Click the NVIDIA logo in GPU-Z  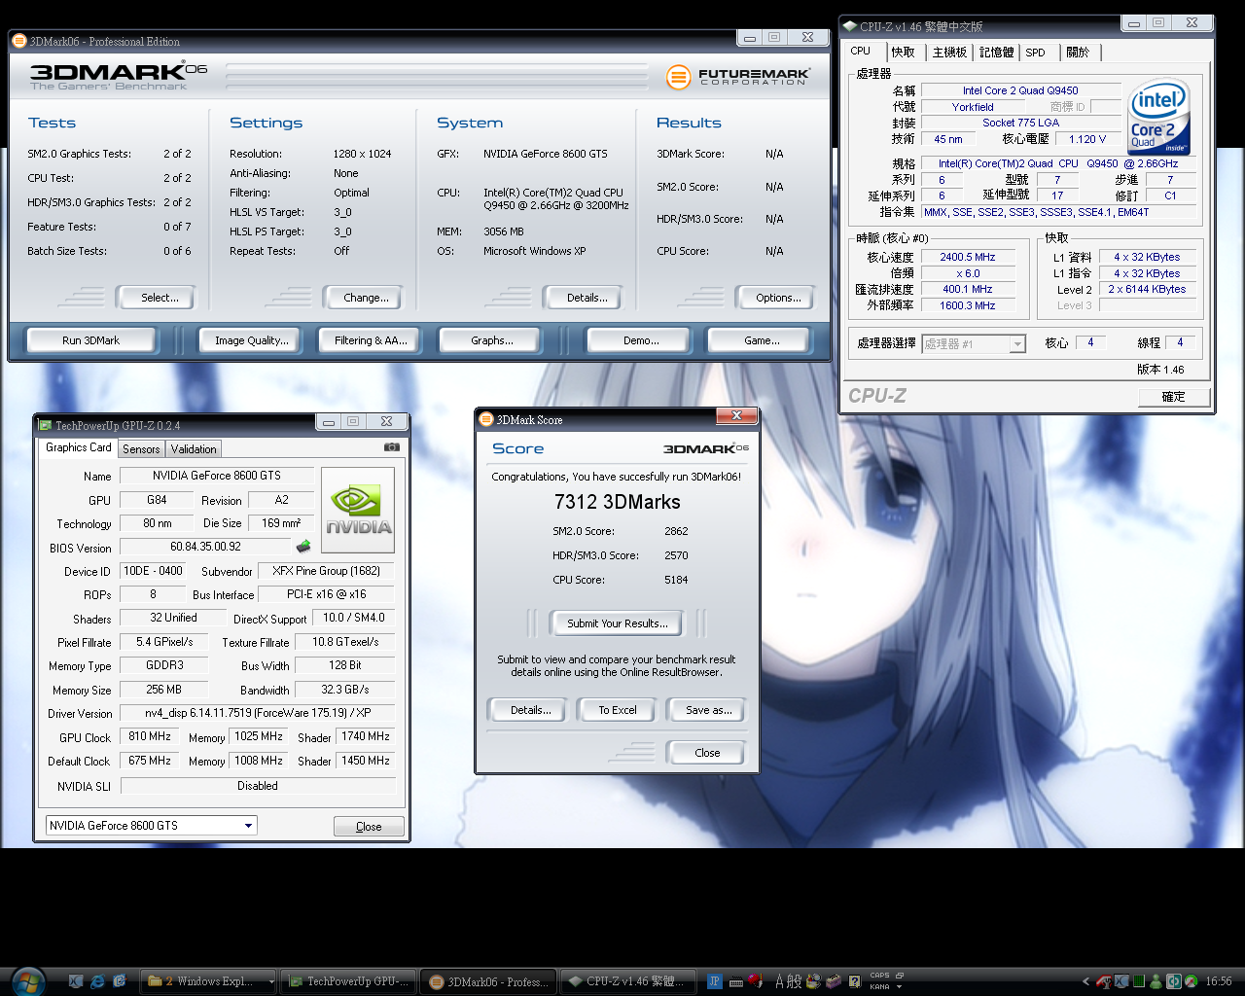[358, 511]
